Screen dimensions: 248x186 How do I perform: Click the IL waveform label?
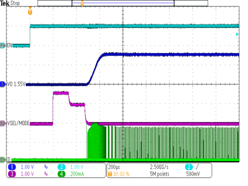coord(9,160)
